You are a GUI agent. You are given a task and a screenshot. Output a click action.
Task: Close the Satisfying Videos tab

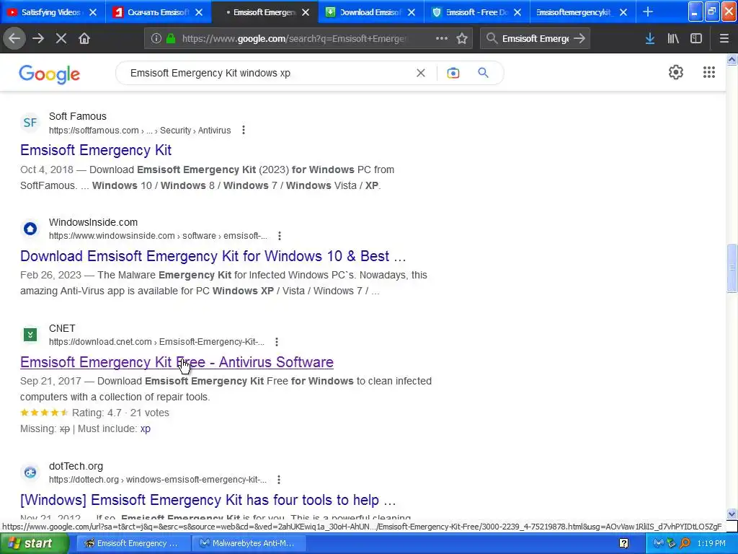coord(93,12)
